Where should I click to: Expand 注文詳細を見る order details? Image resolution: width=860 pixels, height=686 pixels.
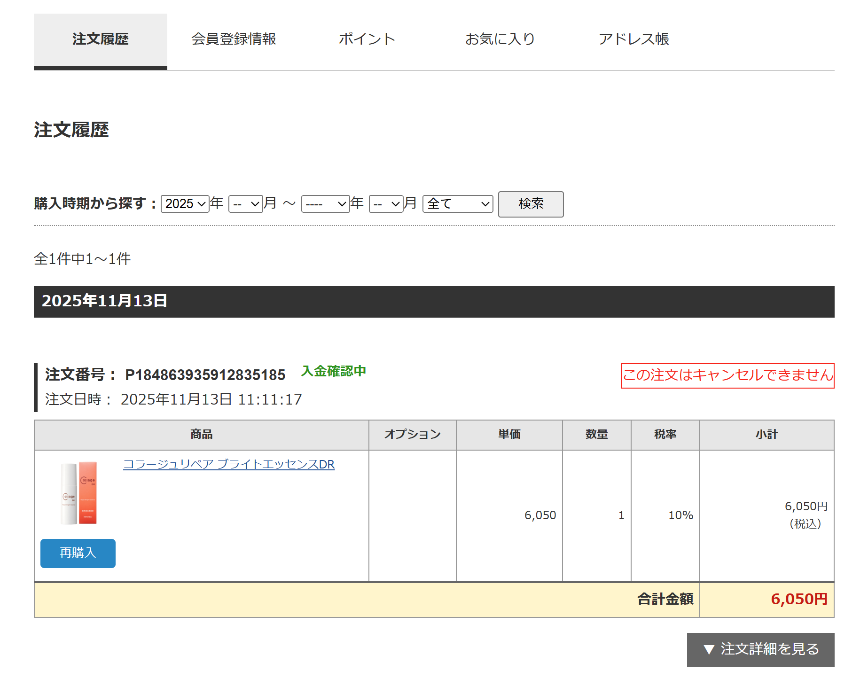pyautogui.click(x=760, y=650)
